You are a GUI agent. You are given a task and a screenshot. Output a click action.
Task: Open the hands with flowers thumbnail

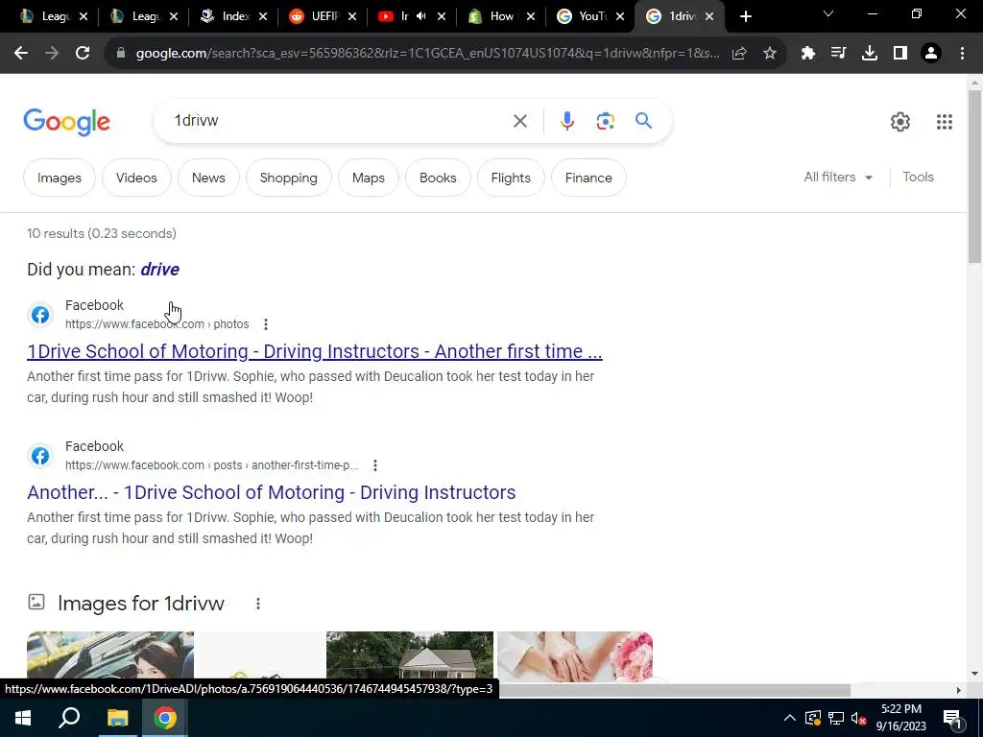tap(575, 655)
